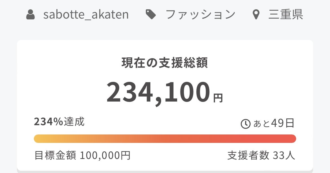Click the 100,000円 goal amount
Screen dimensions: 330x173
point(105,155)
